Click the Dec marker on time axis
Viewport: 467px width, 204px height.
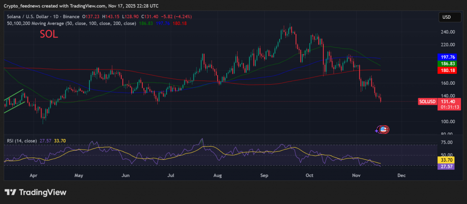tap(401, 175)
